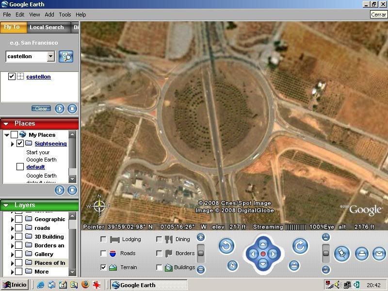
Task: Expand the Gallery layer folder
Action: pos(13,254)
